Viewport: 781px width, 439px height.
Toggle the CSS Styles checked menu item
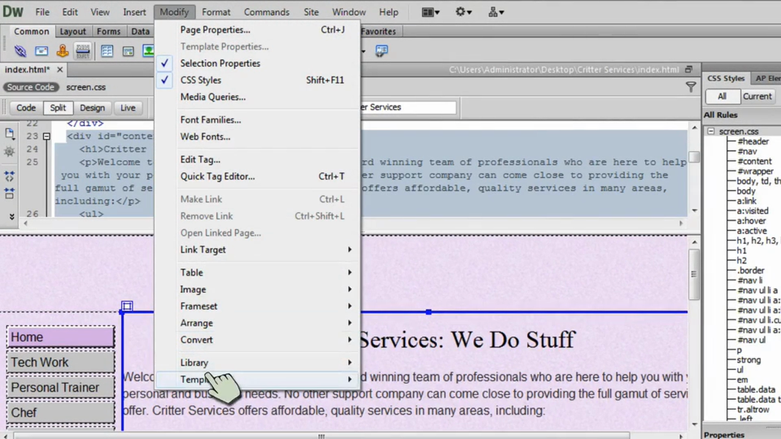[x=201, y=80]
